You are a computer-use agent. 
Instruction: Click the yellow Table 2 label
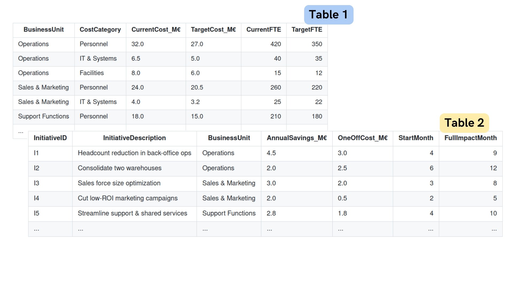tap(464, 123)
